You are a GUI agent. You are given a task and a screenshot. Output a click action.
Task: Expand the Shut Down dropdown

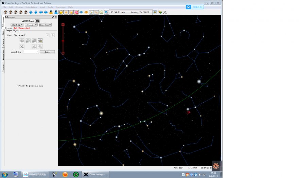(45, 25)
